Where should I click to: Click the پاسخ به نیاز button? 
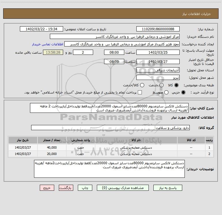(x=168, y=188)
